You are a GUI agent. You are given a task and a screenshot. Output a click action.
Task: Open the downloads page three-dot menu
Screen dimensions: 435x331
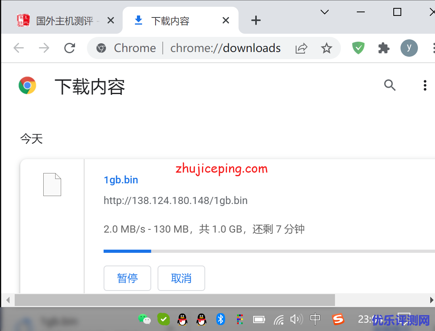pyautogui.click(x=425, y=85)
